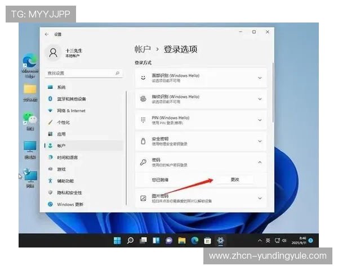Expand 面部识别 (Windows Hello) chevron

pyautogui.click(x=260, y=78)
